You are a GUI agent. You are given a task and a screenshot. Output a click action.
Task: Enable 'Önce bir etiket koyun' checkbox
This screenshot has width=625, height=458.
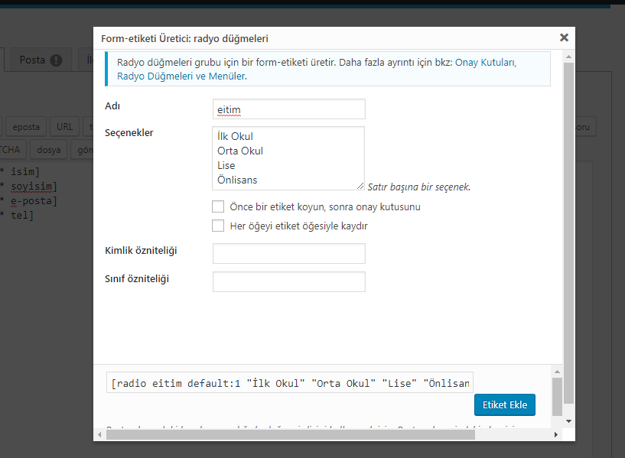(x=218, y=206)
